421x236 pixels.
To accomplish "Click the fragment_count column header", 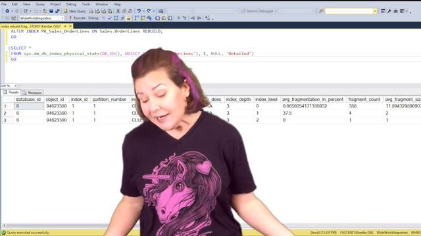I will [364, 99].
